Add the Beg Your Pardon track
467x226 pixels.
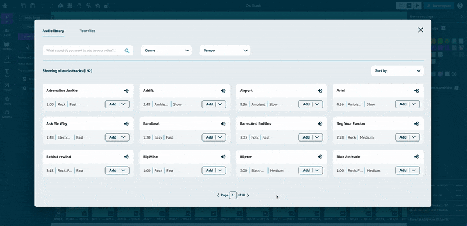(403, 137)
